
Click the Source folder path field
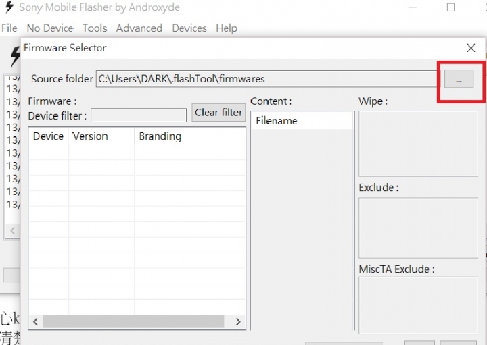(x=266, y=79)
